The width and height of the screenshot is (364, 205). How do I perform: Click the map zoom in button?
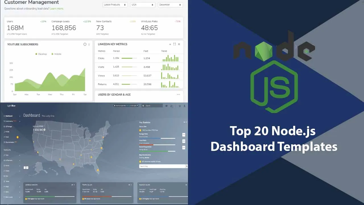point(27,168)
